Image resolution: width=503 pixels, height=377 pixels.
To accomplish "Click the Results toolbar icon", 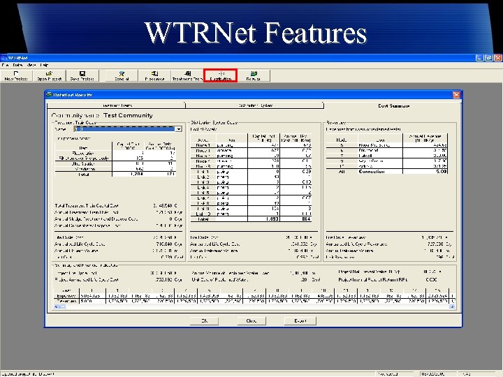I will coord(253,75).
